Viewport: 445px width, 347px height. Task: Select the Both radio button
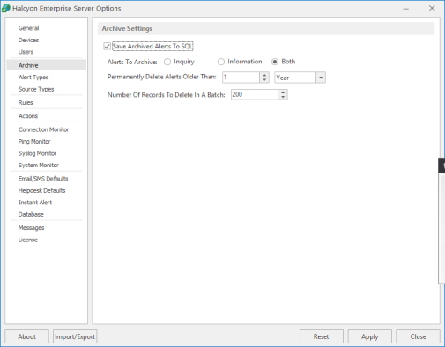[x=275, y=62]
